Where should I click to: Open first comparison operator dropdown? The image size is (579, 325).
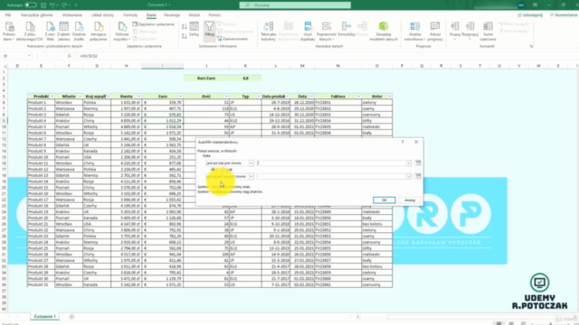point(251,162)
